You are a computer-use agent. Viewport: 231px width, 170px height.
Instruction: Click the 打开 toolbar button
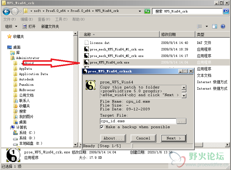[29, 26]
